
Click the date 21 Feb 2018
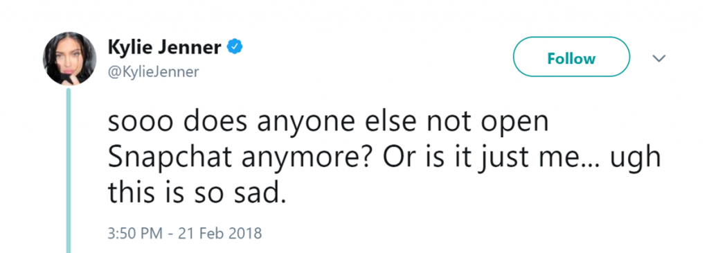tap(219, 234)
